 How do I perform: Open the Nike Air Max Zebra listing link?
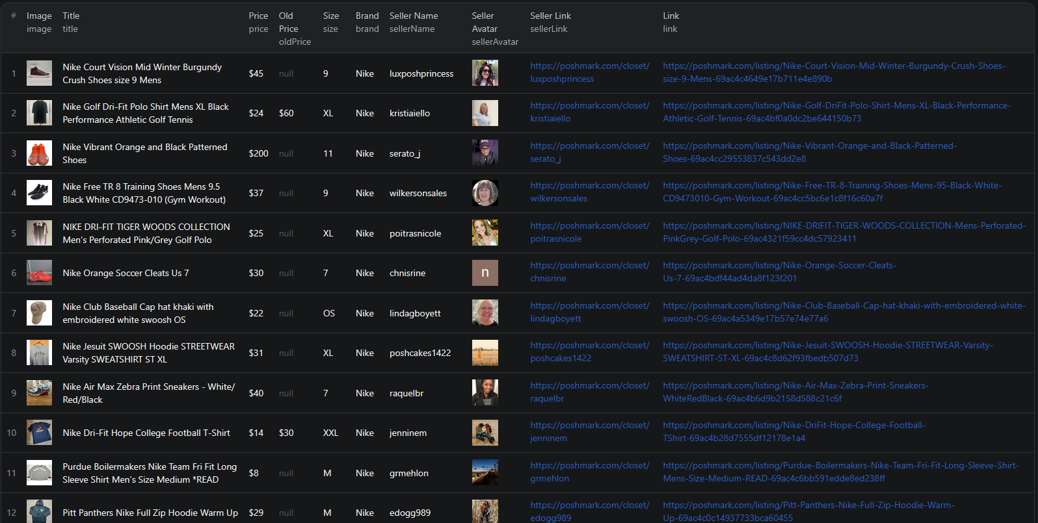point(795,392)
